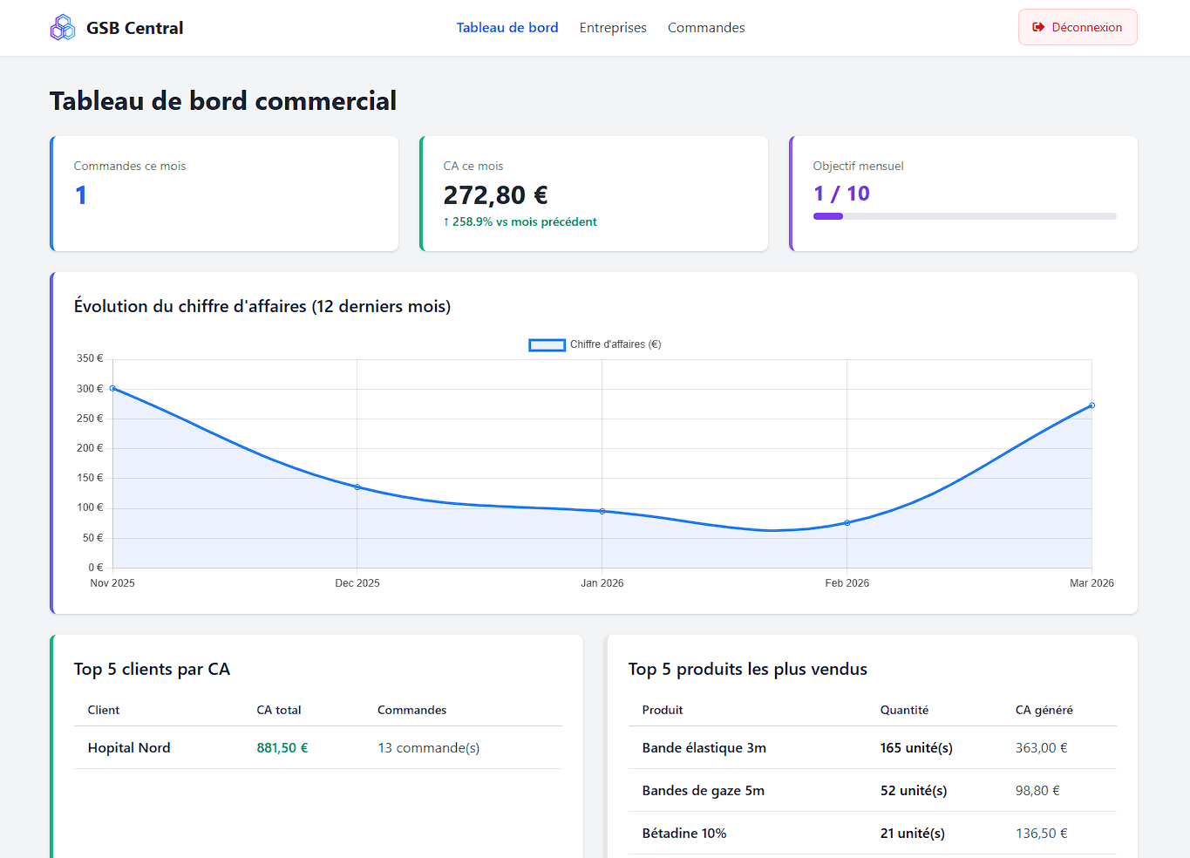
Task: Click the Objectif mensuel progress bar
Action: 964,216
